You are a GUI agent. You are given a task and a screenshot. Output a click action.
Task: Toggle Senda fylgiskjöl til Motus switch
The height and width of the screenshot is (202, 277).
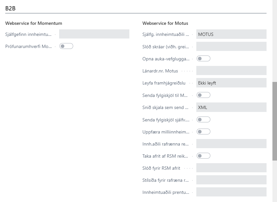point(204,95)
